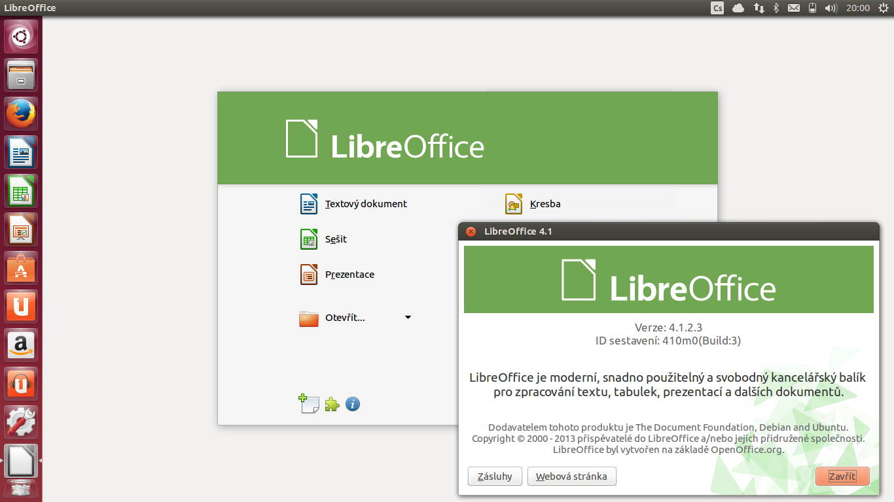Open LibreOffice Writer in the Ubuntu launcher
Screen dimensions: 894x502
pos(20,152)
